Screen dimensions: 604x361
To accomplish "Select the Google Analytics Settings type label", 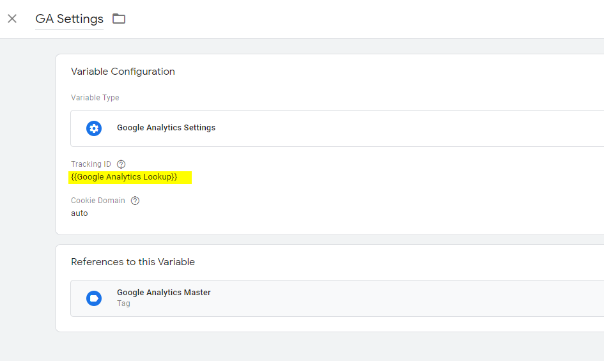I will tap(166, 128).
